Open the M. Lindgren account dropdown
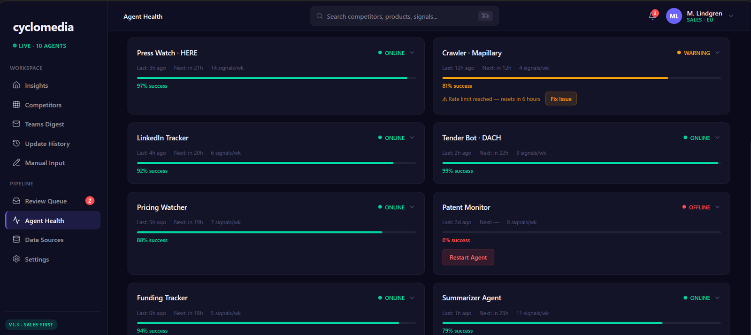The height and width of the screenshot is (335, 751). [731, 16]
